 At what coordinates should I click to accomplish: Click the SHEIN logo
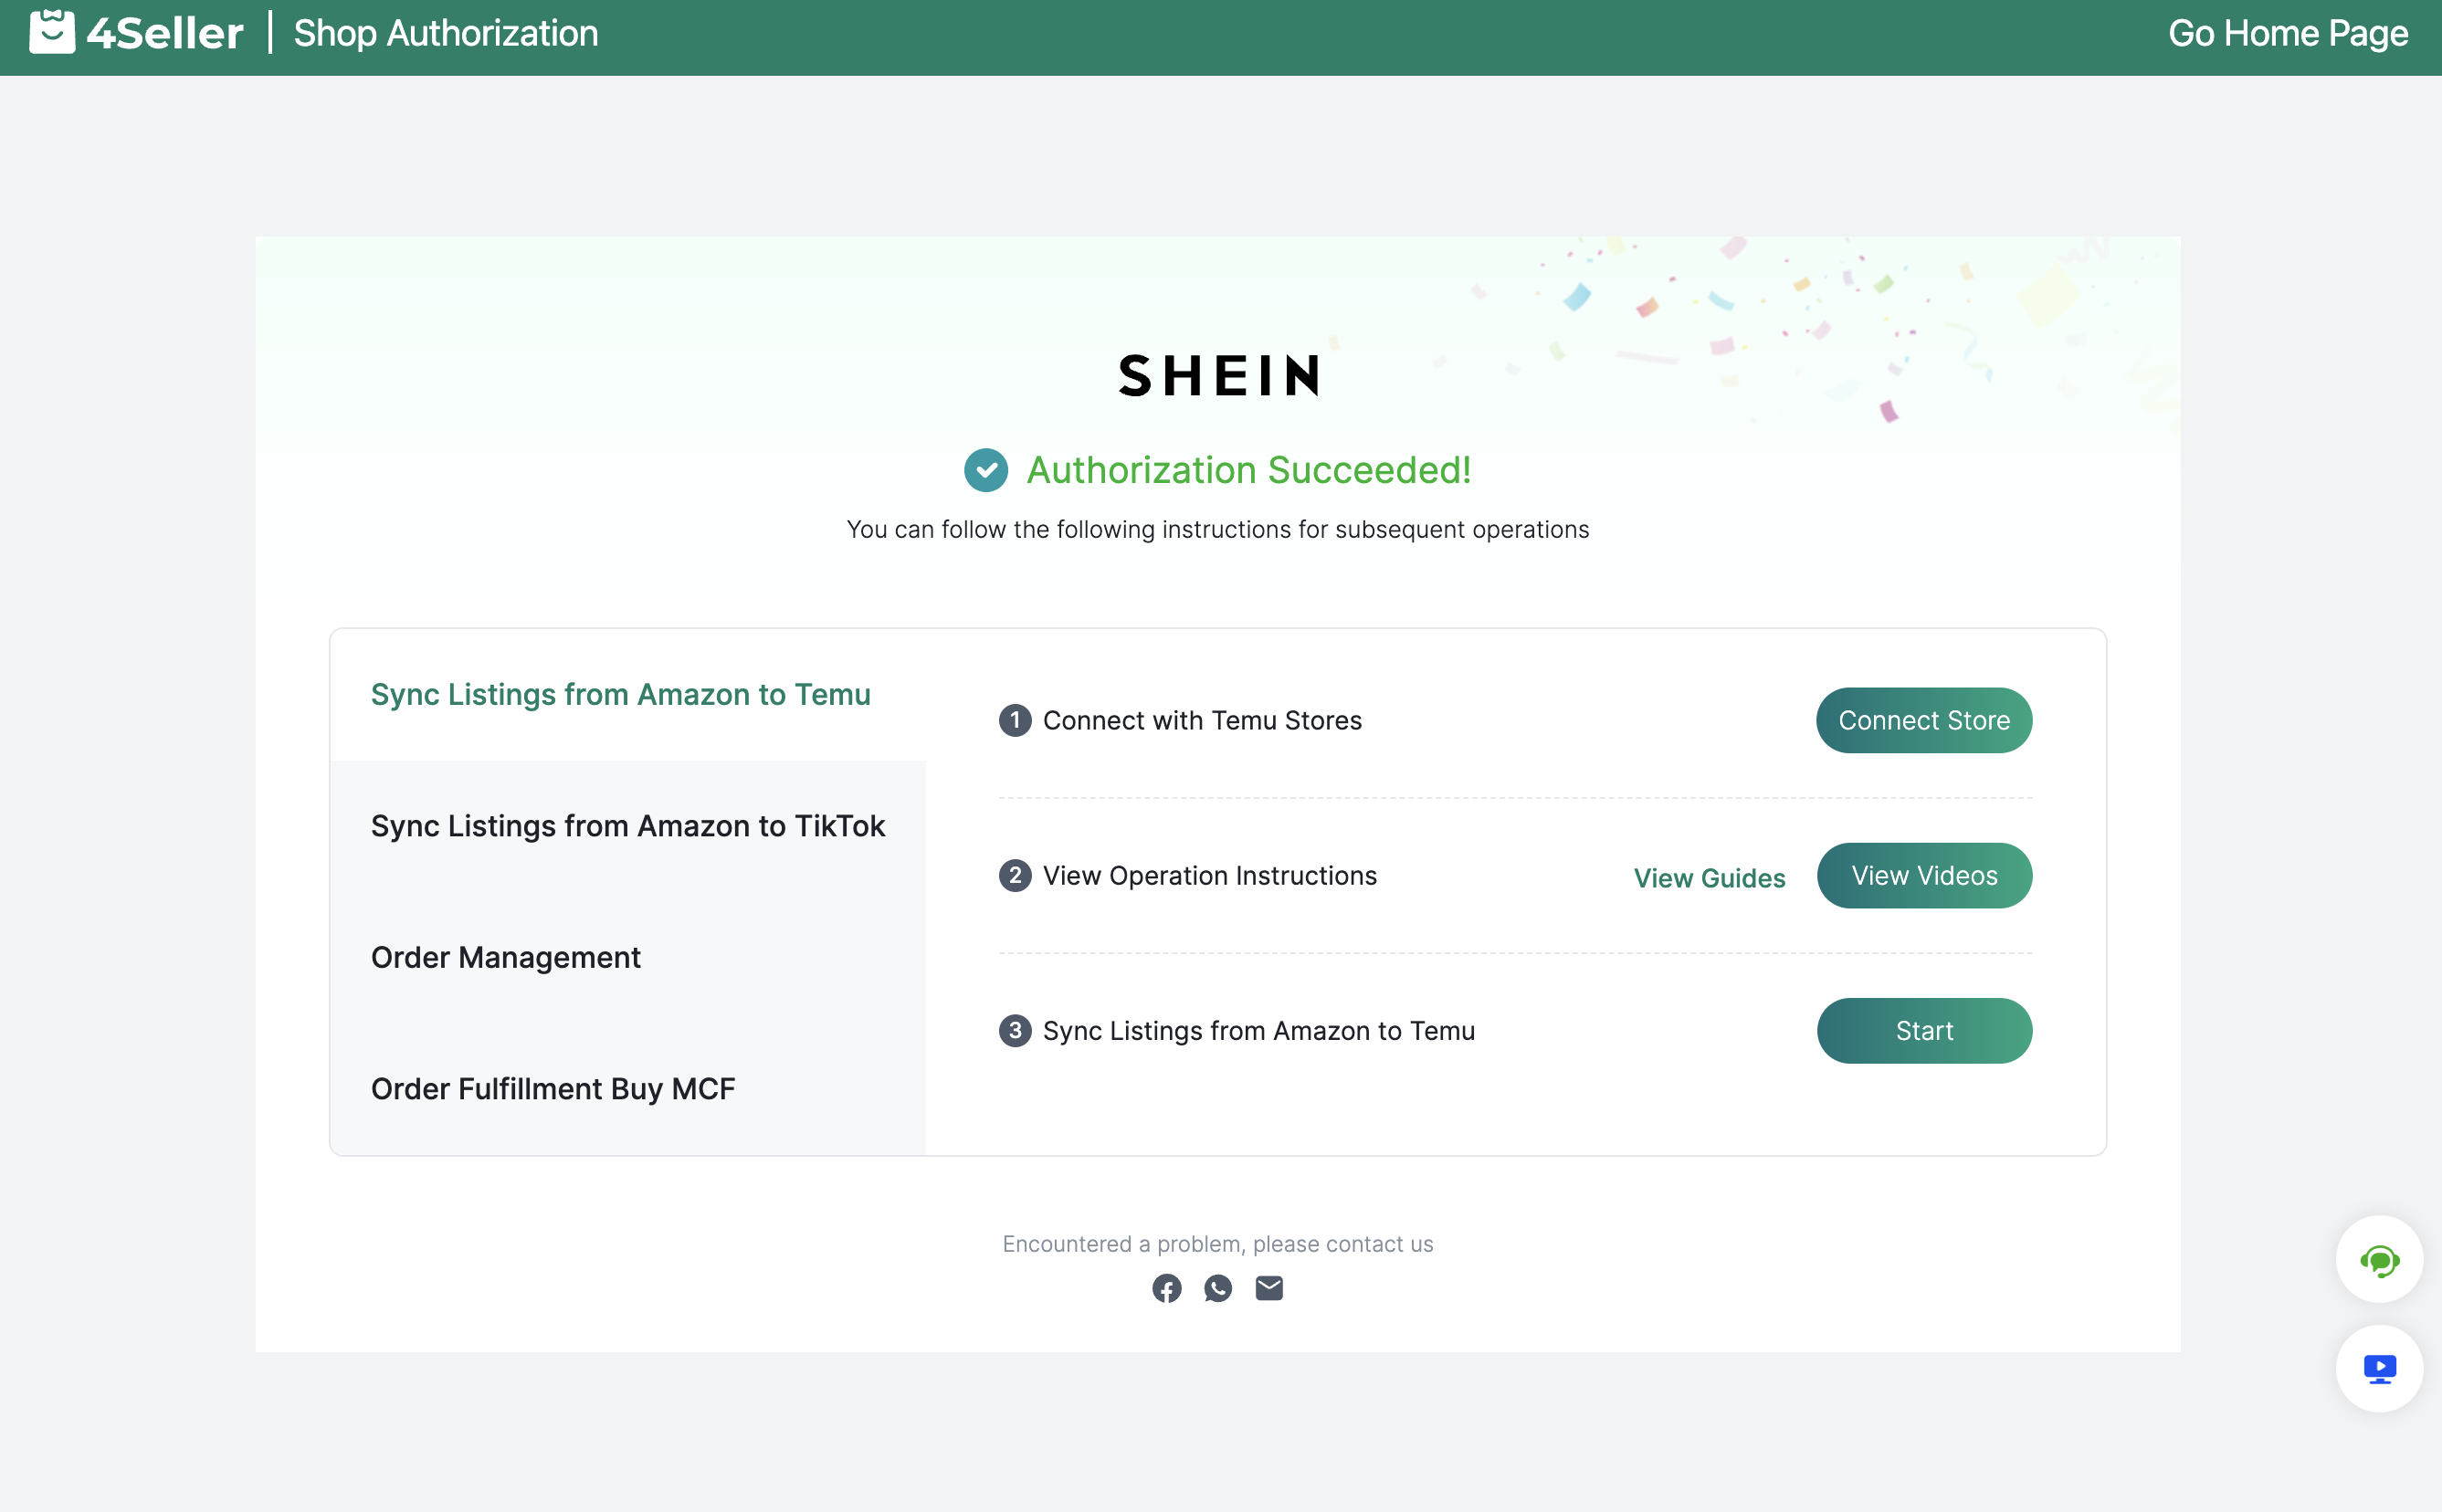pos(1219,376)
